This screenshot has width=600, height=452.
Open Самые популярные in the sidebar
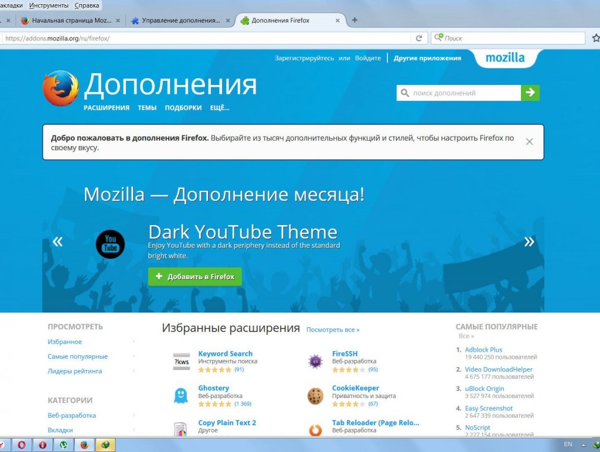click(x=78, y=356)
